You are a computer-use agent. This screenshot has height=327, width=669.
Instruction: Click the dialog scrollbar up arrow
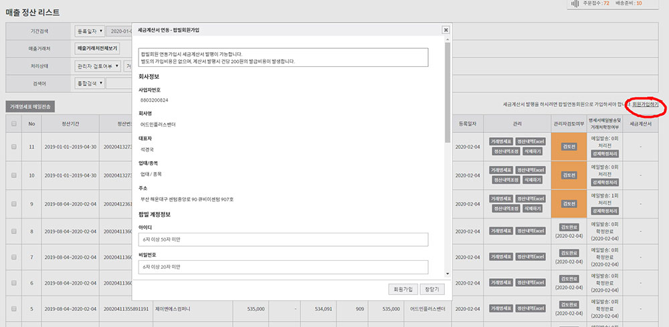coord(447,39)
